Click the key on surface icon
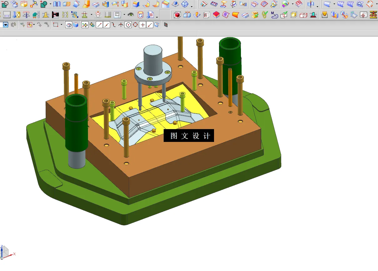This screenshot has width=378, height=271. [x=274, y=4]
